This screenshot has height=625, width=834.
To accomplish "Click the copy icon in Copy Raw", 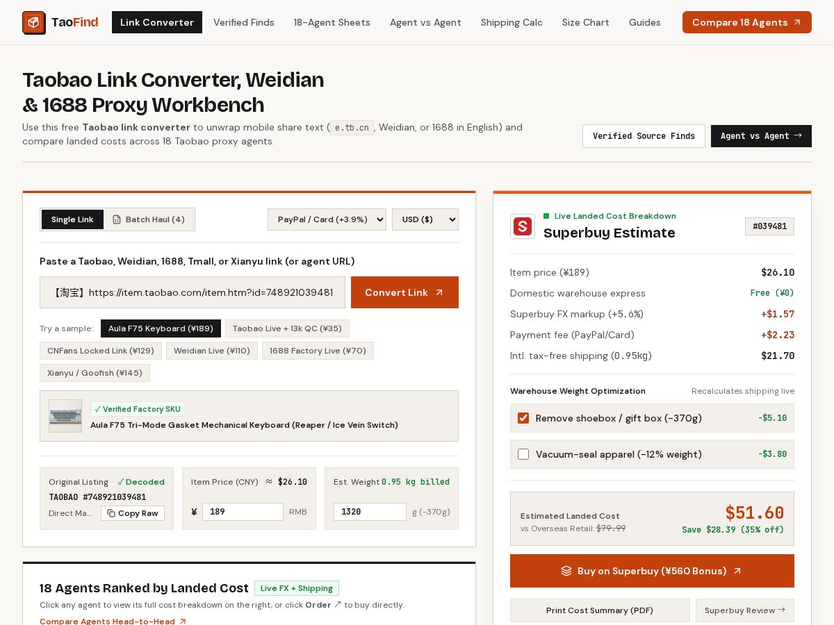I will tap(111, 513).
